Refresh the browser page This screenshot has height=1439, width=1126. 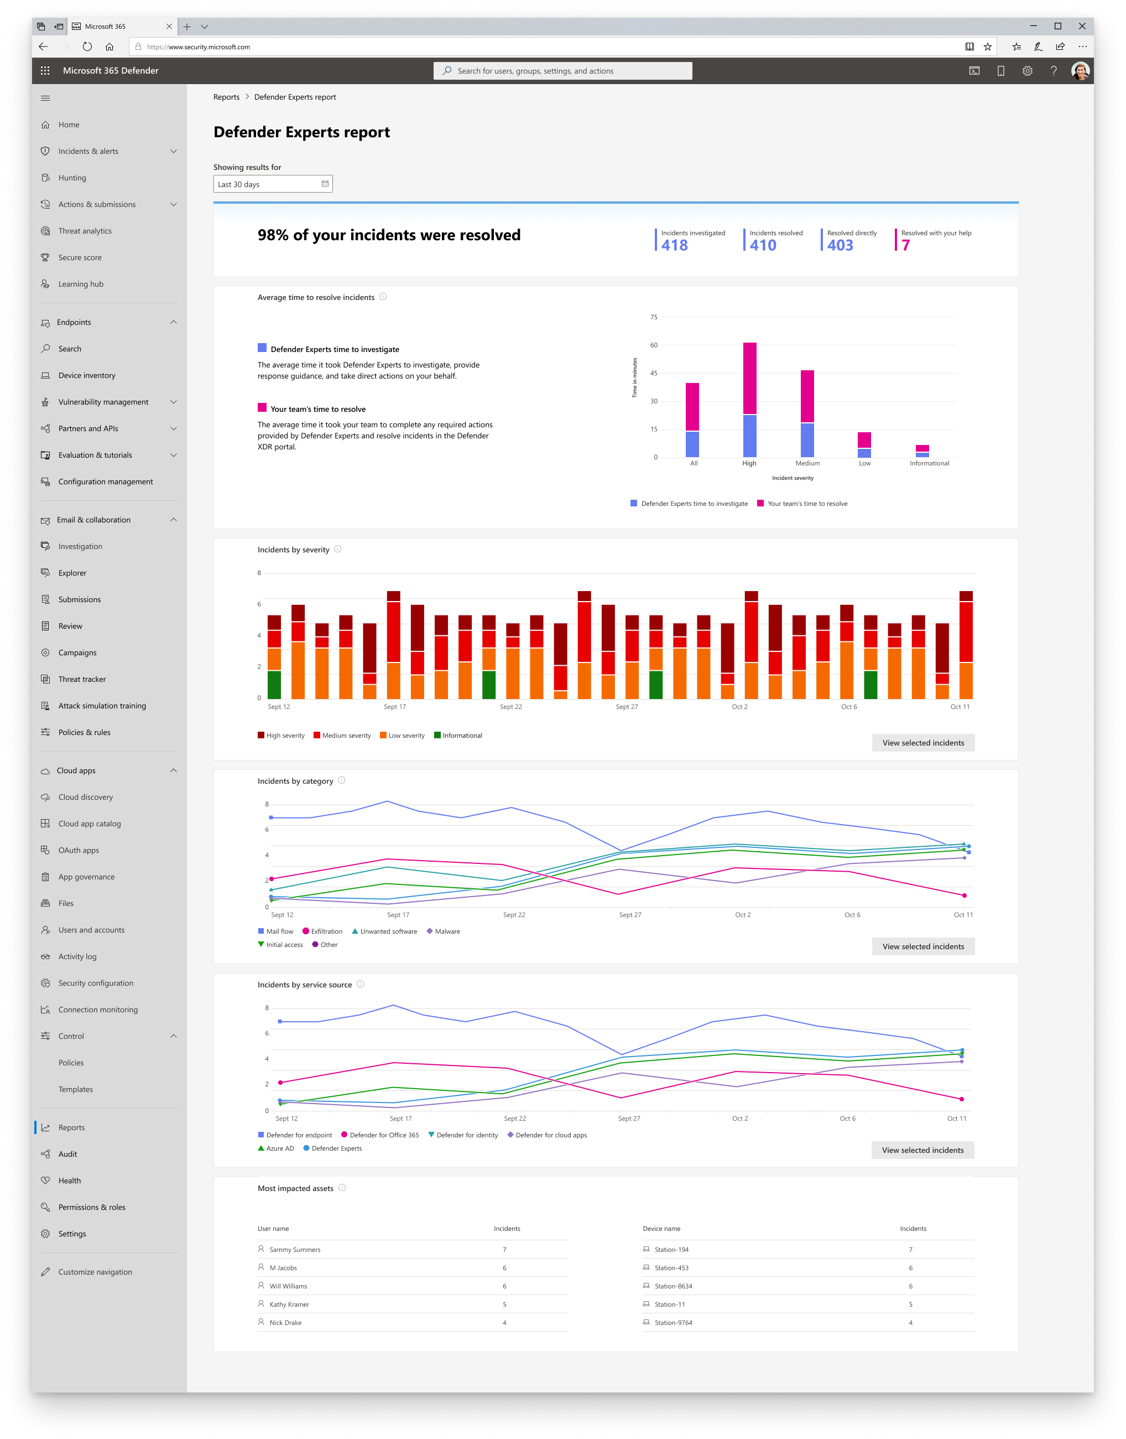click(x=87, y=47)
